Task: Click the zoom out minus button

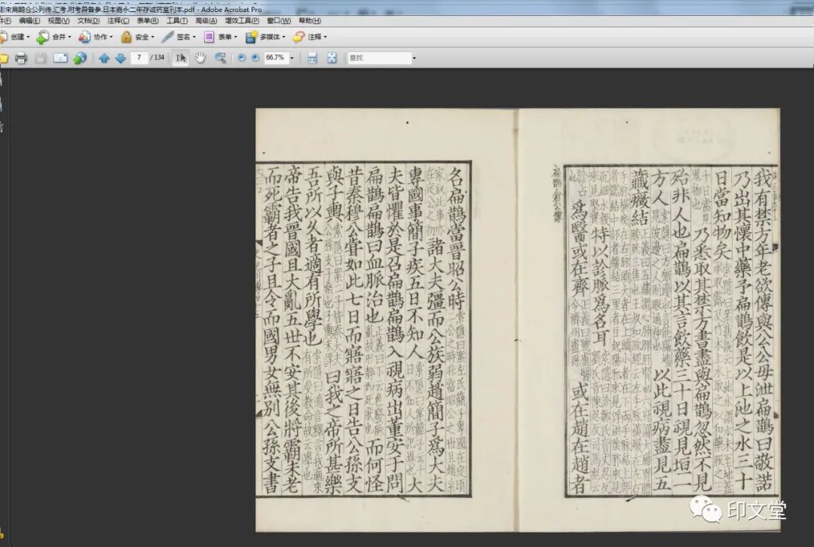Action: coord(242,58)
